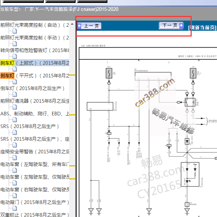The height and width of the screenshot is (217, 217).
Task: Go to next page with 下一页 button
Action: point(171,25)
